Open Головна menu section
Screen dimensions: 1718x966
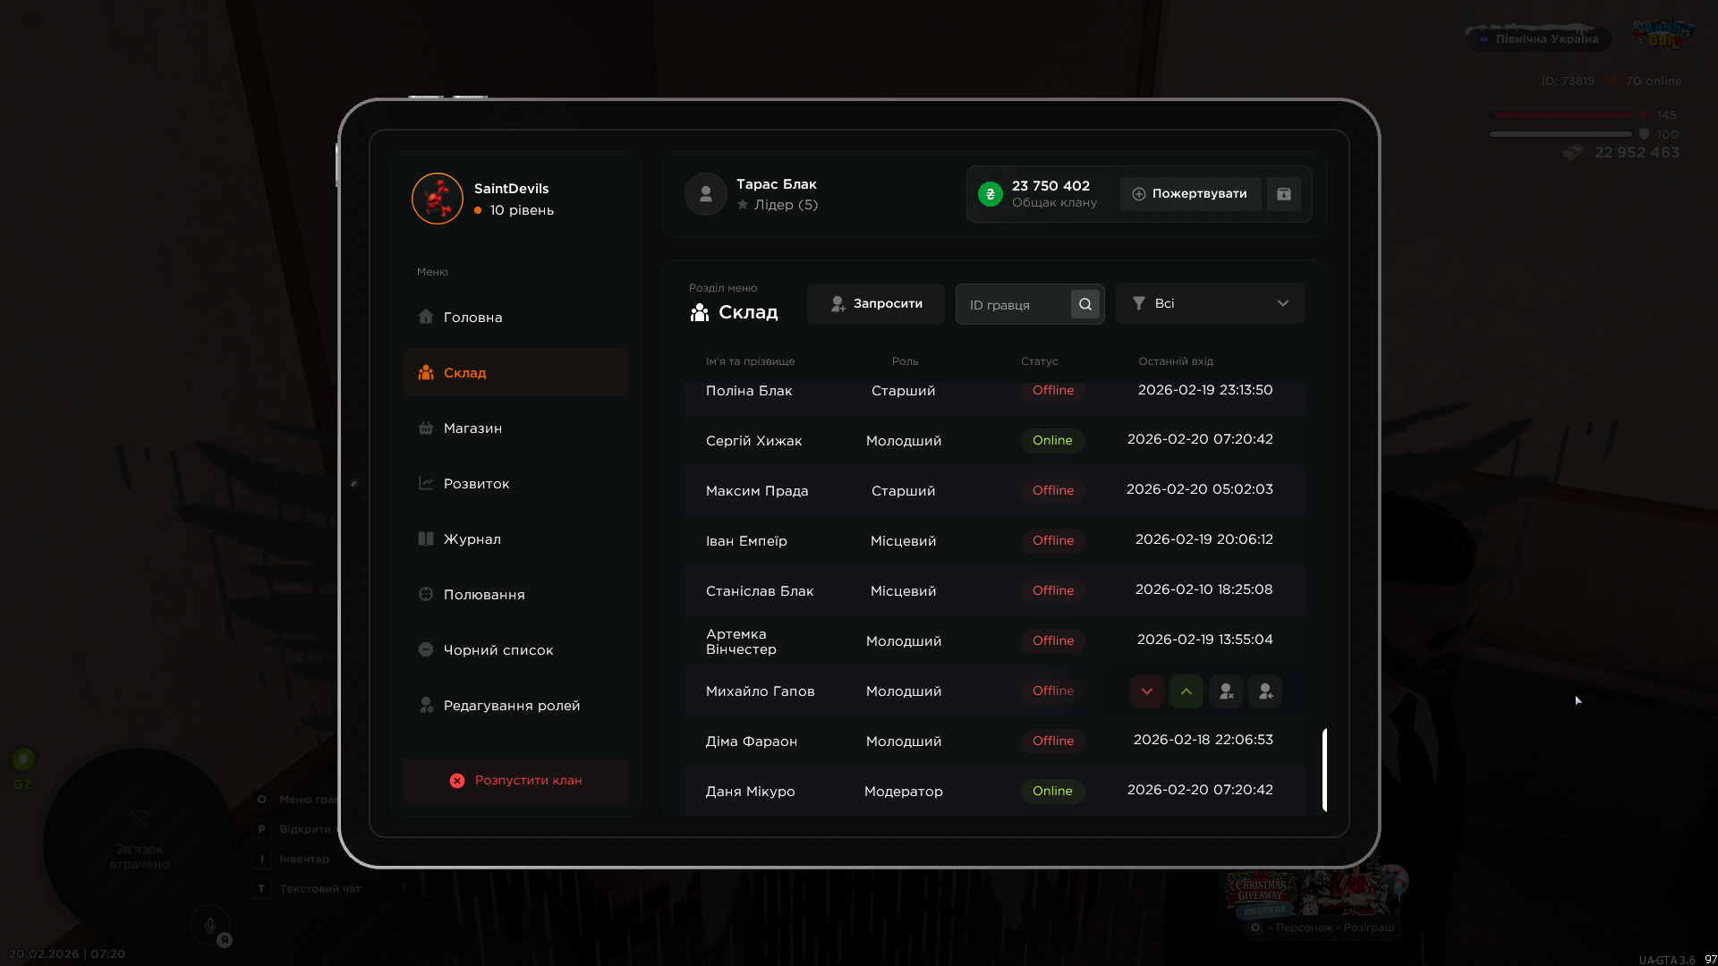point(472,318)
